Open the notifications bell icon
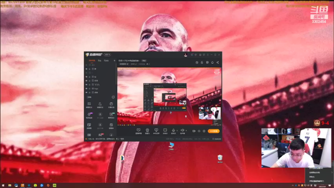Screen dimensions: 334x188 (213, 62)
